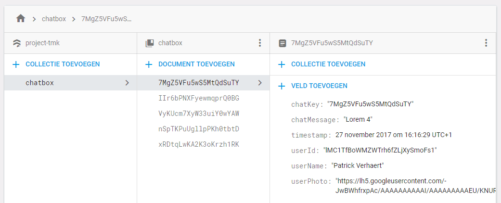
Task: Click the chatbox collection icon in header
Action: (149, 43)
